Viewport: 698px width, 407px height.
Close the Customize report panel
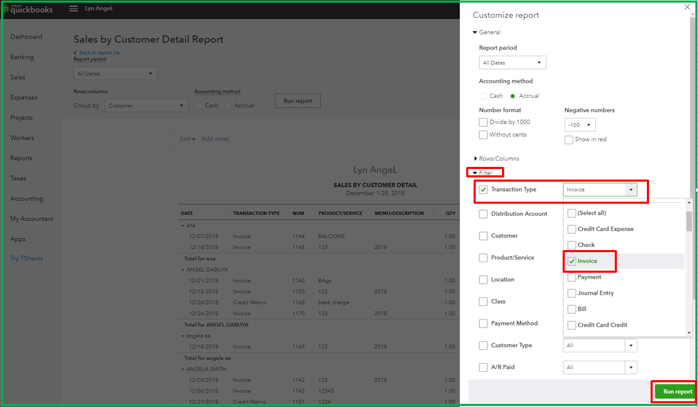687,7
